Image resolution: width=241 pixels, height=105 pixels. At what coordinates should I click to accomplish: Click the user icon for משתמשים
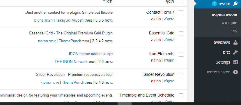coord(235,43)
